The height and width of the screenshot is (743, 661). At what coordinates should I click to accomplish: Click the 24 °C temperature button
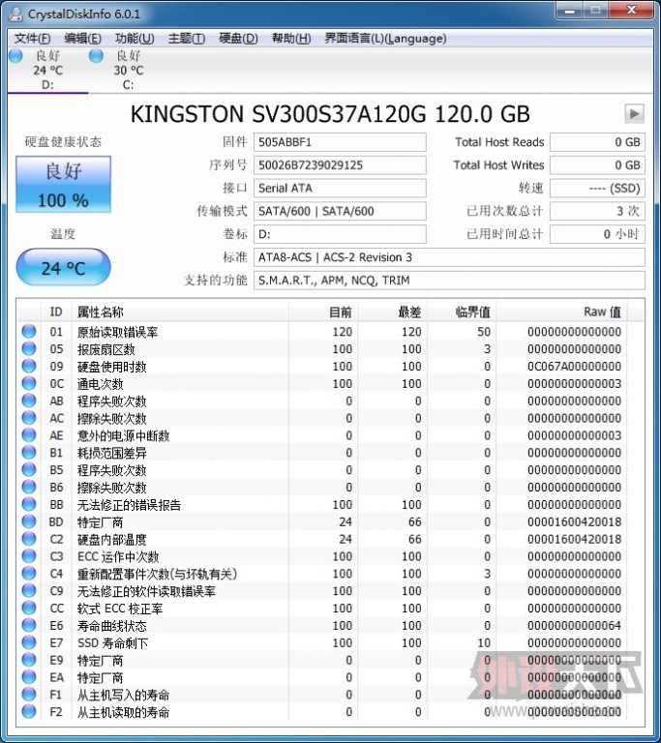64,268
